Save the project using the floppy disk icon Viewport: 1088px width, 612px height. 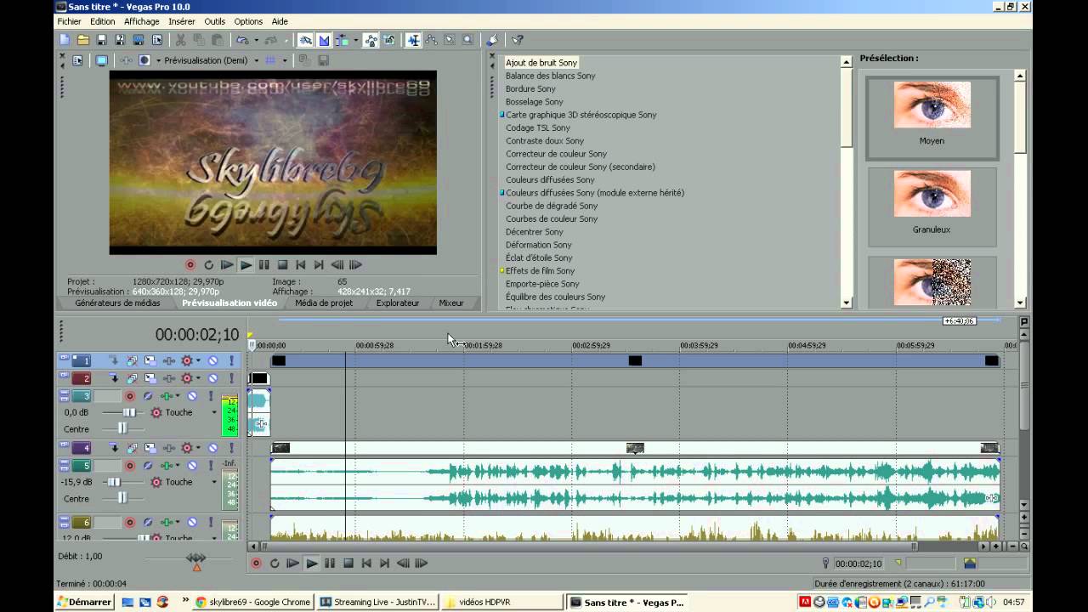tap(101, 40)
